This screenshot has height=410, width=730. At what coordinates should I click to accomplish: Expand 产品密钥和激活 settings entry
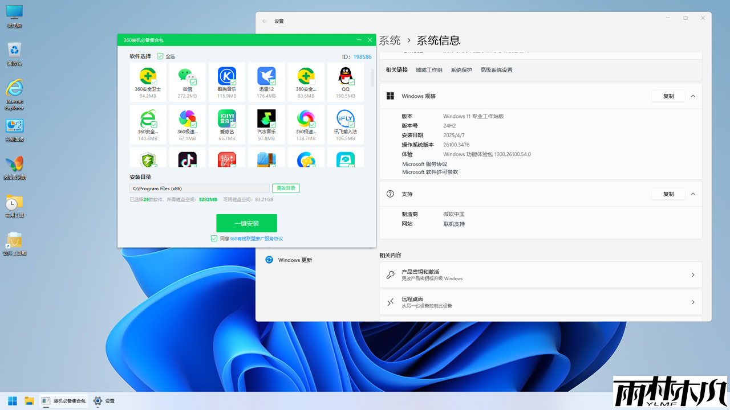click(539, 274)
